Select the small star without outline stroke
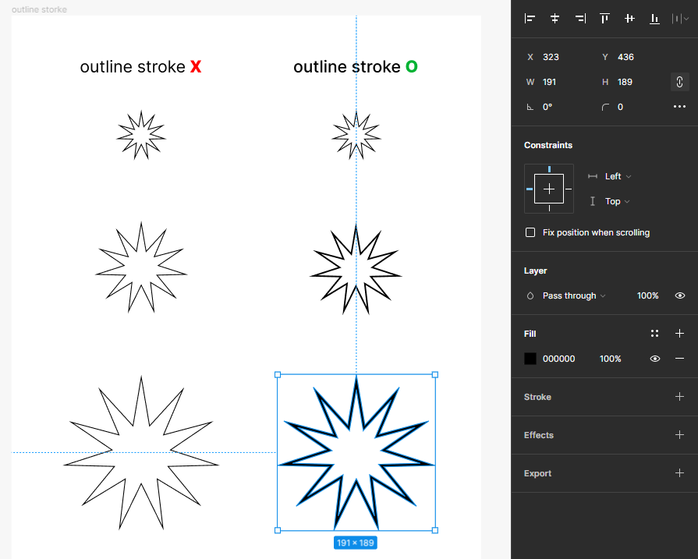The image size is (698, 559). (x=141, y=135)
